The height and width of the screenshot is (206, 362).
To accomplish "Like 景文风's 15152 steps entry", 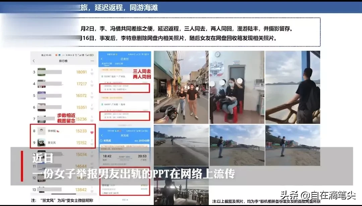I will [92, 144].
